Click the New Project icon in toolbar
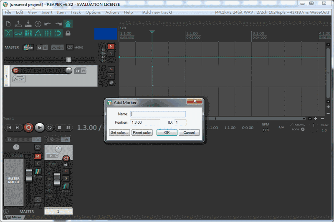Image resolution: width=334 pixels, height=222 pixels. pyautogui.click(x=8, y=24)
